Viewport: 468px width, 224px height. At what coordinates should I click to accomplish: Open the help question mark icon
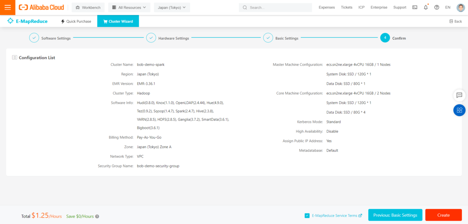[x=436, y=7]
